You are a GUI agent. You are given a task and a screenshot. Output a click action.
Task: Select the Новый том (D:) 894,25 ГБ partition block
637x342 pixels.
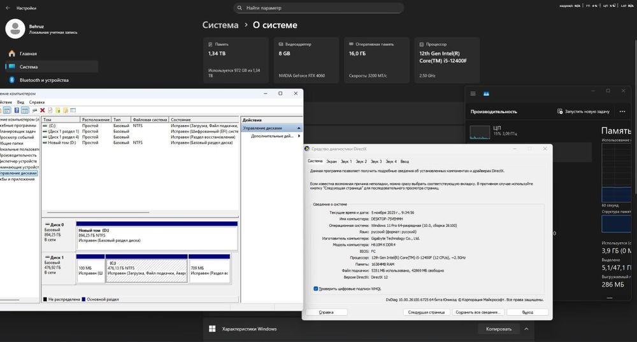(x=157, y=235)
